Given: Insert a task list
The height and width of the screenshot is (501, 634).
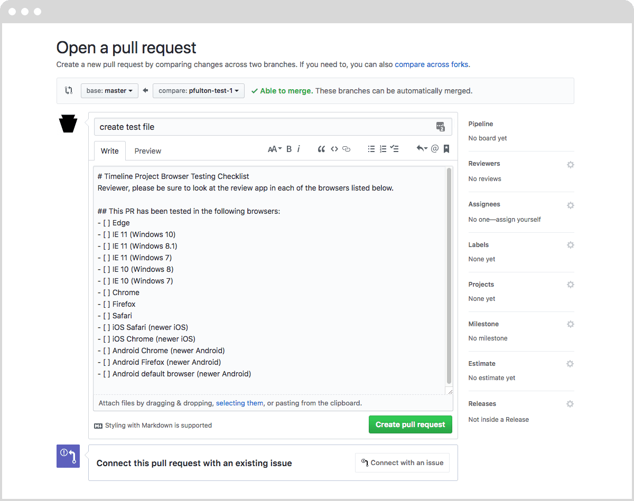Looking at the screenshot, I should [x=394, y=149].
